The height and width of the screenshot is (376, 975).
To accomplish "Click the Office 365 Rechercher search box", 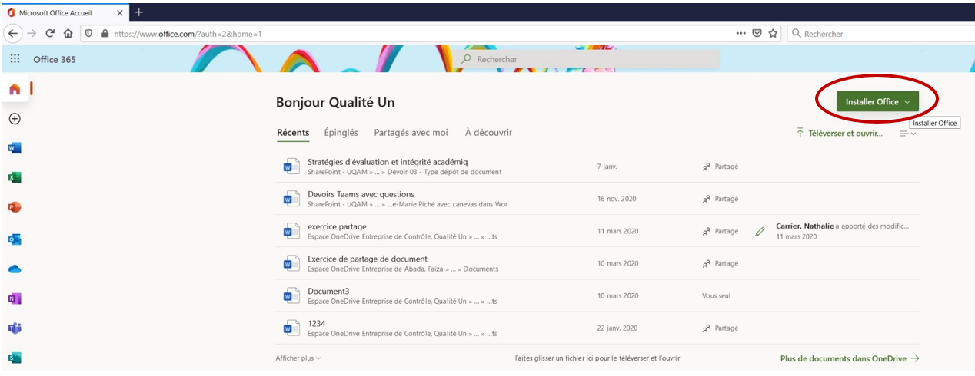I will click(589, 59).
